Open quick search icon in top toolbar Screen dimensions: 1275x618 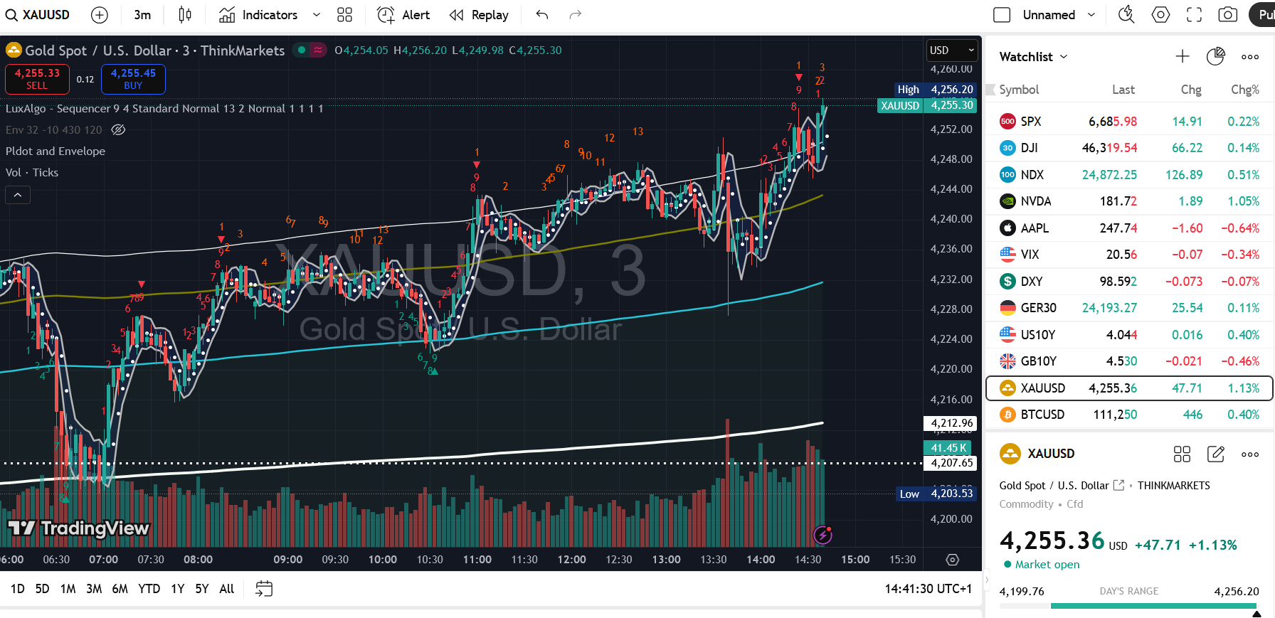pos(1126,15)
